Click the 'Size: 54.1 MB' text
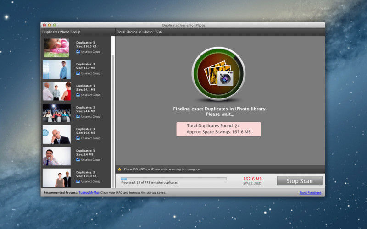Screen dimensions: 367x229 point(85,89)
